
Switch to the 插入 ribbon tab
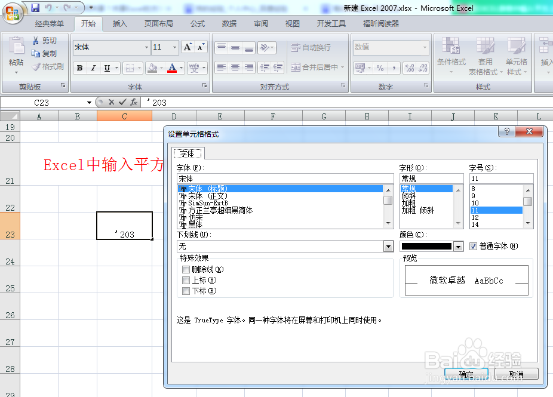point(119,24)
